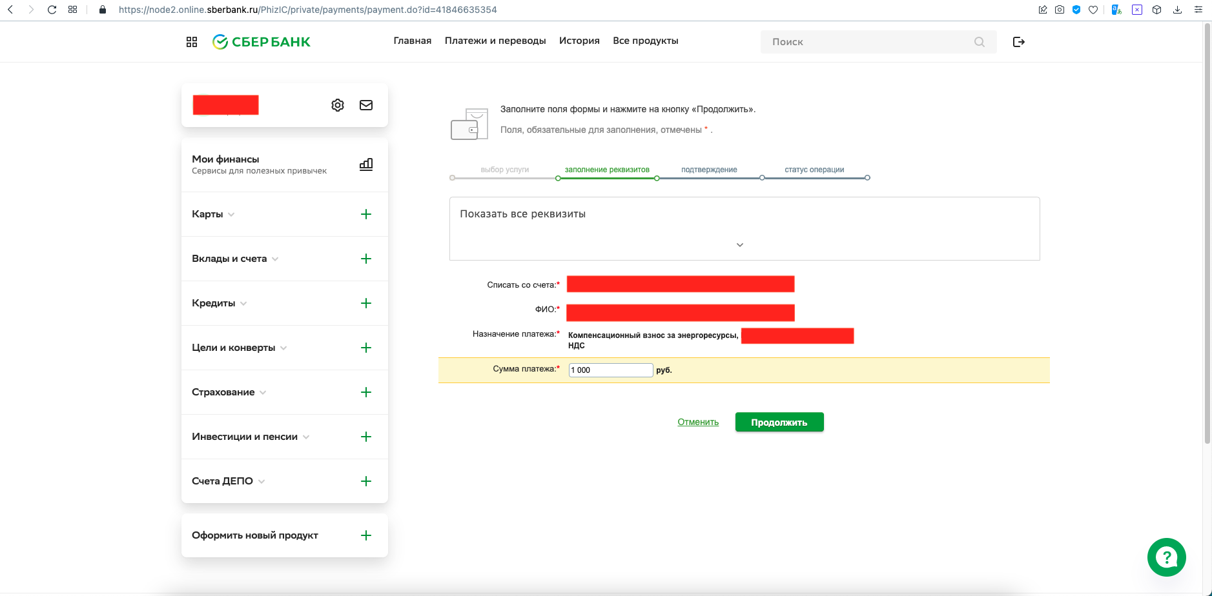Expand Вклады и счета chevron
Image resolution: width=1212 pixels, height=596 pixels.
(x=275, y=259)
